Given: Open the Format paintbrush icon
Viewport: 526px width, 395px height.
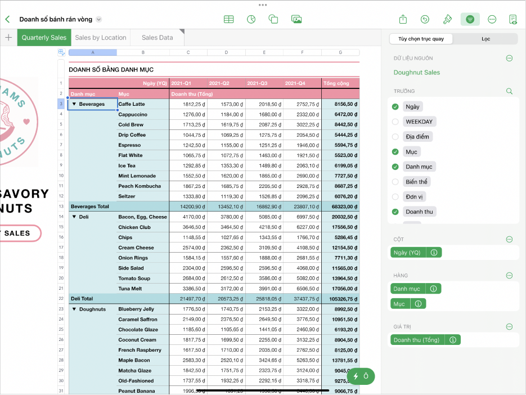Looking at the screenshot, I should [447, 19].
